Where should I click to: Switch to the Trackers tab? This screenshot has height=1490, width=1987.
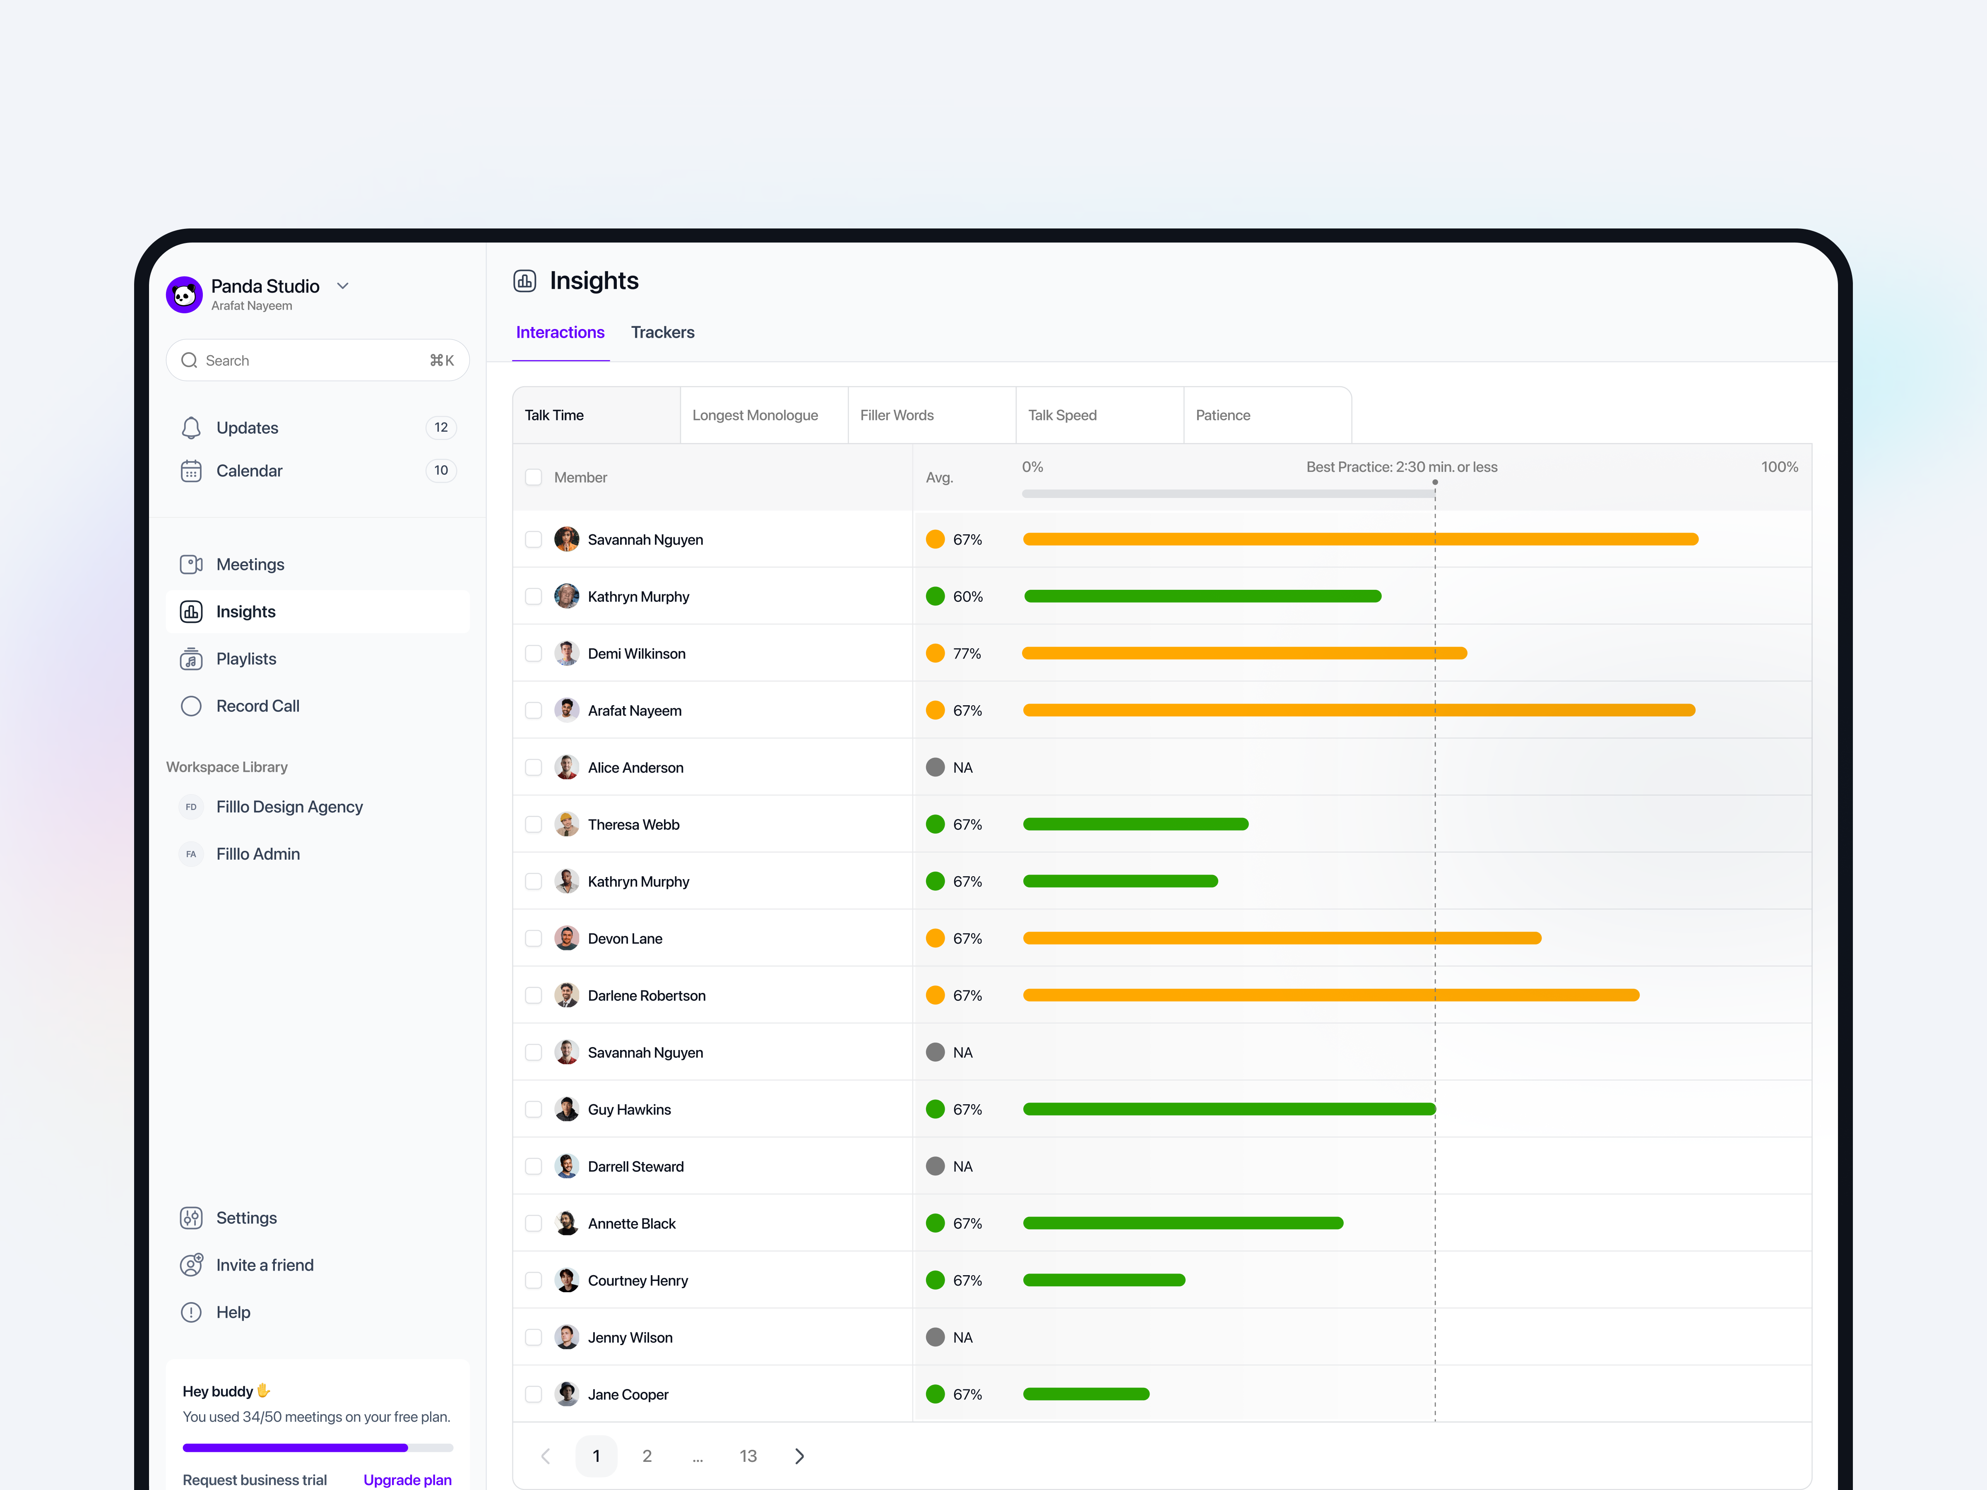click(x=663, y=332)
